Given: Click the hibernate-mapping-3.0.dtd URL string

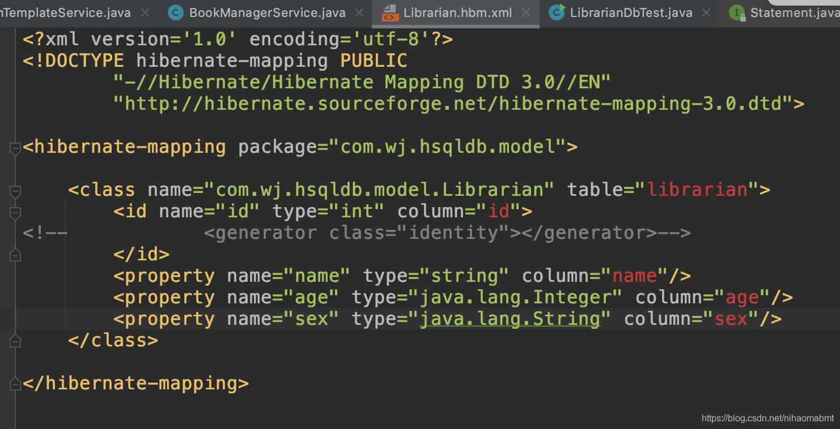Looking at the screenshot, I should click(x=453, y=104).
